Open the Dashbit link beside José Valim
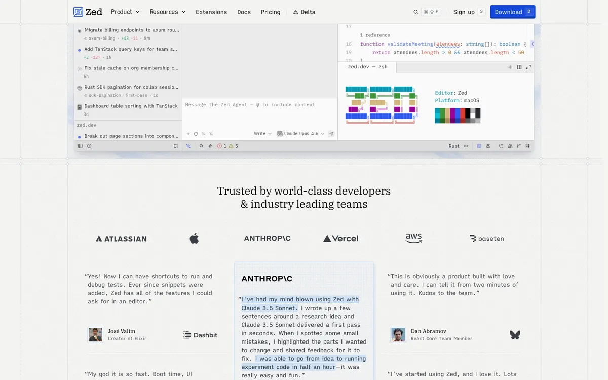The image size is (608, 380). (201, 335)
